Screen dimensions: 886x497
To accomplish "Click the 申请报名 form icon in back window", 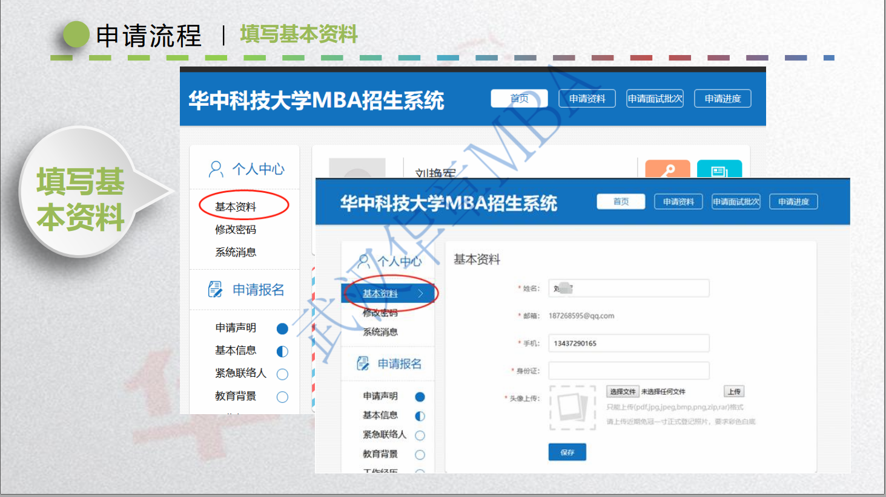I will pos(215,290).
